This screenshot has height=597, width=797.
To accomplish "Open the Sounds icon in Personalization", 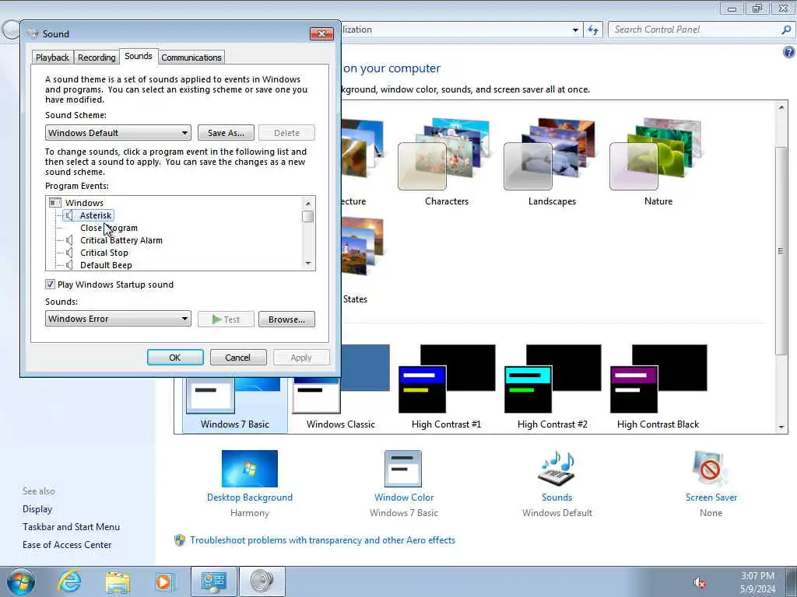I will point(556,469).
